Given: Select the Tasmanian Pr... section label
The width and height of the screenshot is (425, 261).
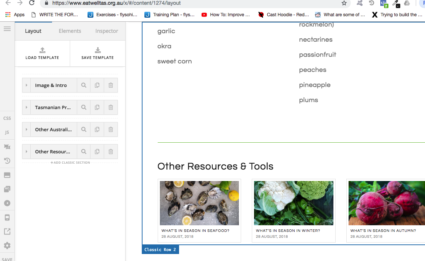Looking at the screenshot, I should tap(53, 107).
